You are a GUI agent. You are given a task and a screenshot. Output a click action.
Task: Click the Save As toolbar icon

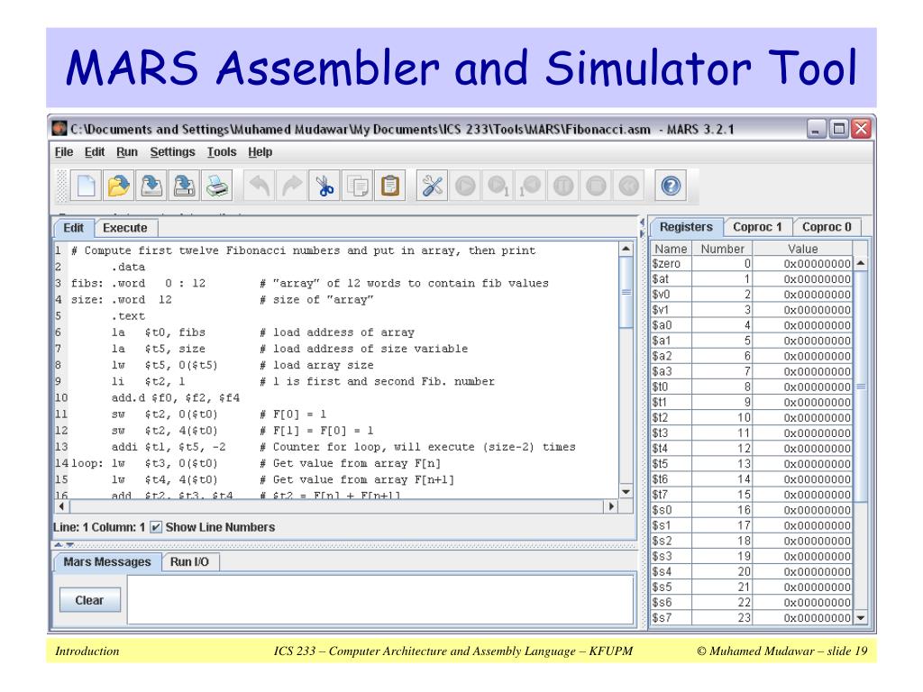(184, 186)
